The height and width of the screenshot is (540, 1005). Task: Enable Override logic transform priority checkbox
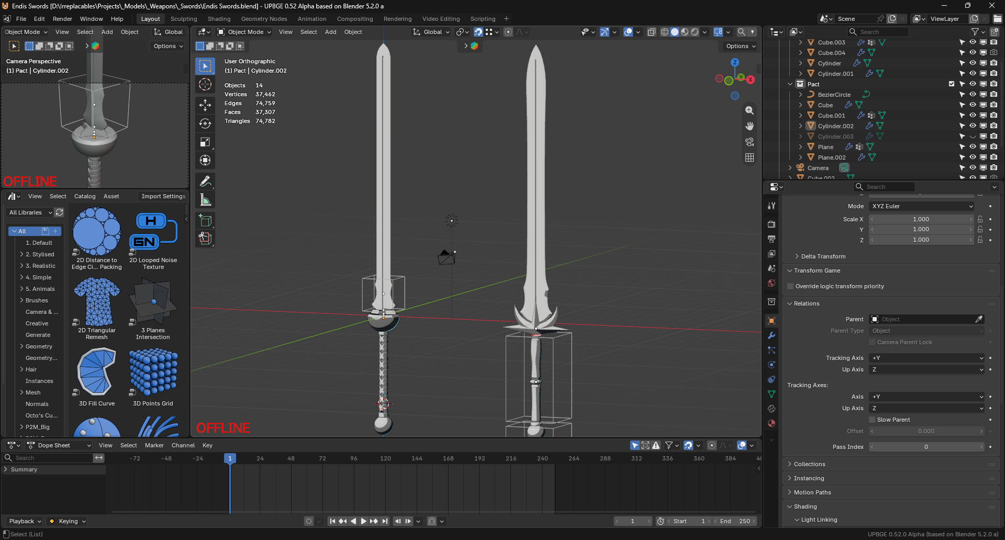791,286
